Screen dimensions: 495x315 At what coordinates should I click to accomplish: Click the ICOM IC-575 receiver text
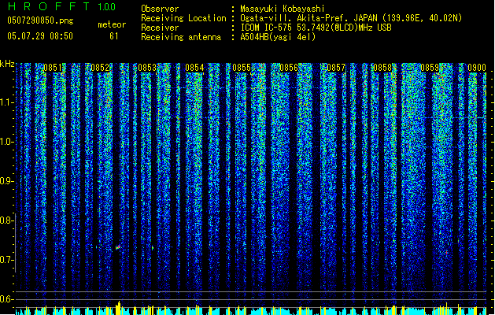[316, 28]
